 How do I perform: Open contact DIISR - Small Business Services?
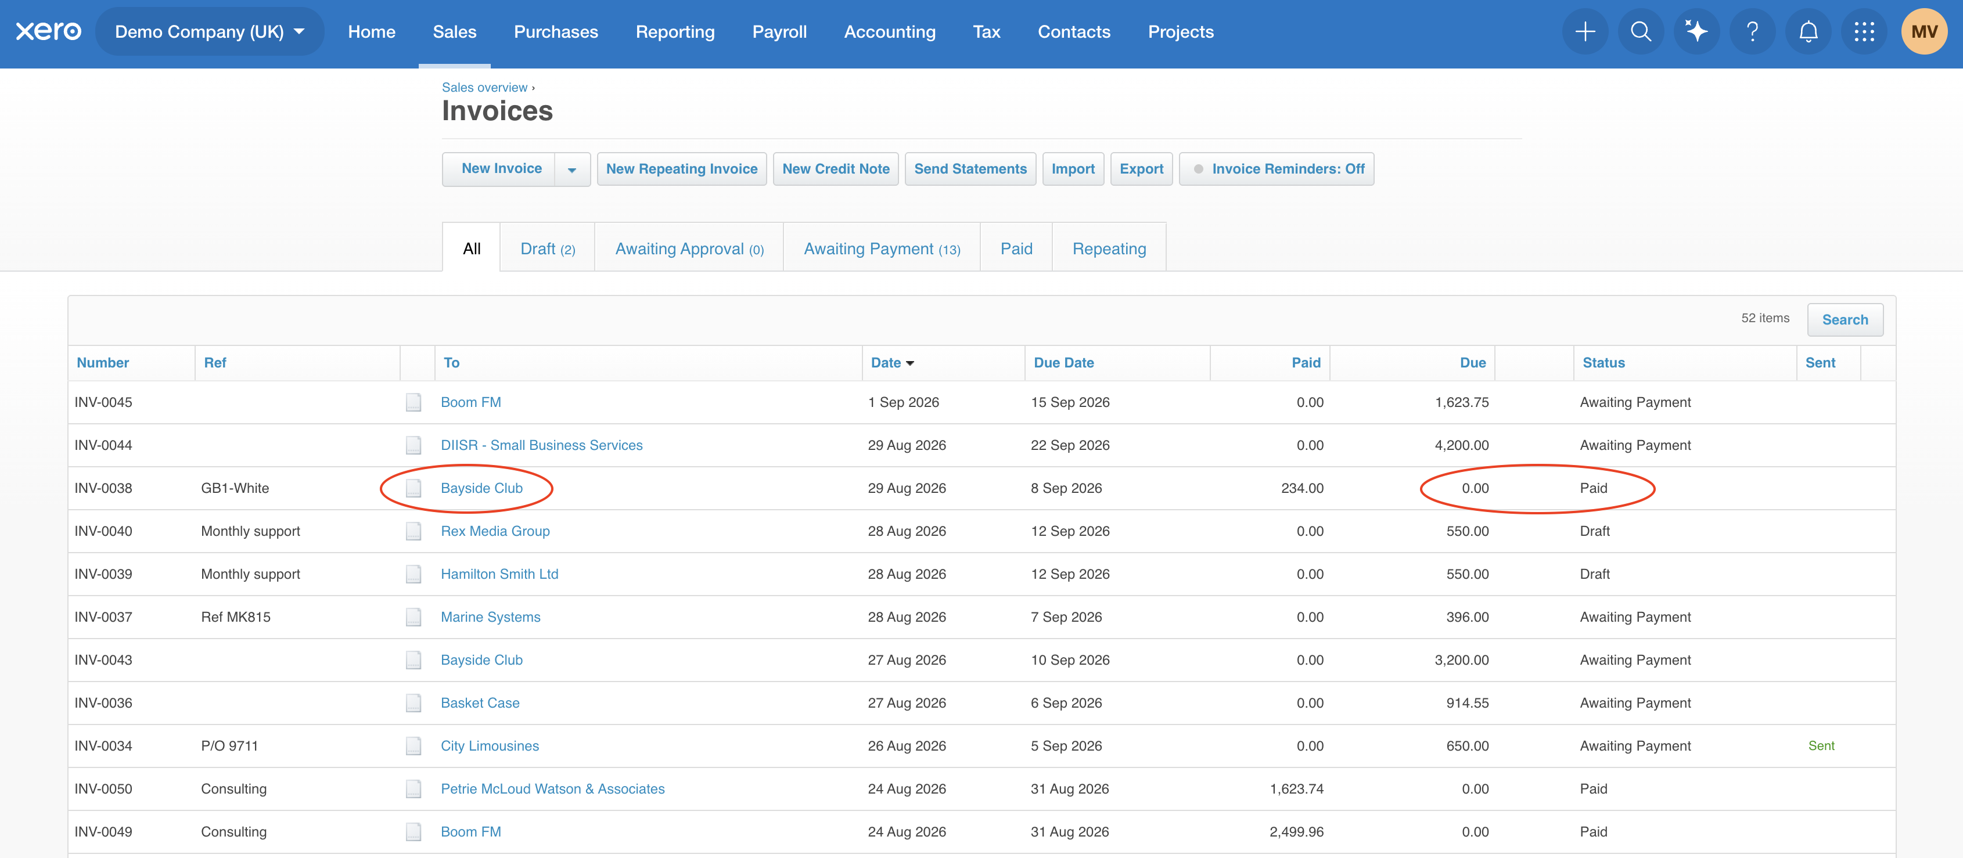pos(541,445)
